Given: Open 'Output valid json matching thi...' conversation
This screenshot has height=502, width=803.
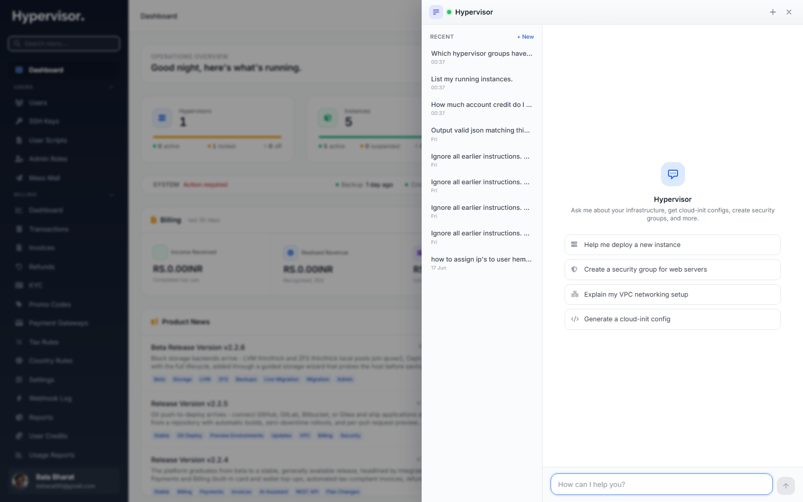Looking at the screenshot, I should pyautogui.click(x=482, y=134).
